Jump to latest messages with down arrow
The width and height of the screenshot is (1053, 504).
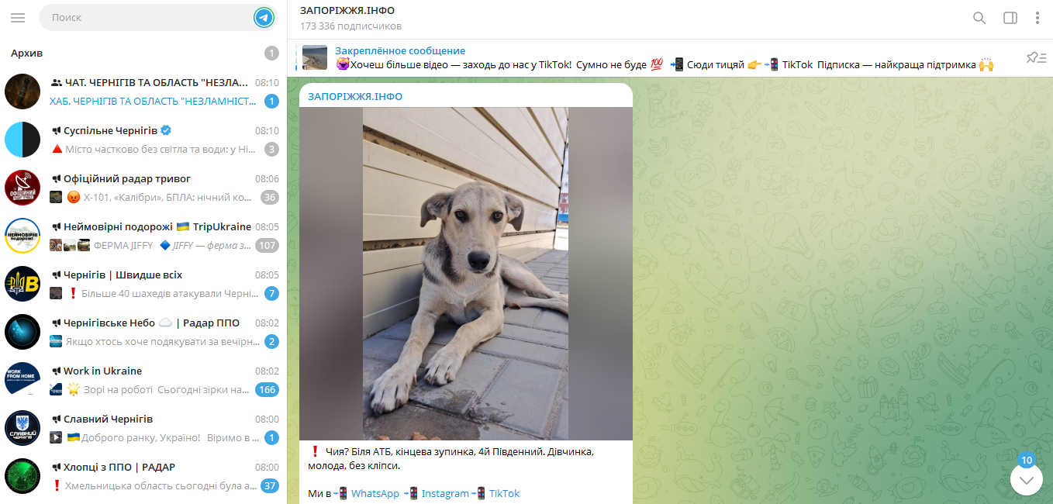pos(1027,479)
